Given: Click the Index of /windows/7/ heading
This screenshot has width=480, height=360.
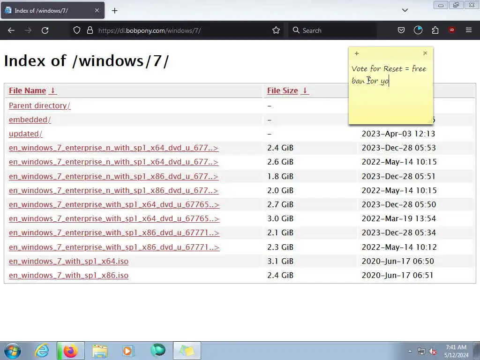Looking at the screenshot, I should click(86, 60).
